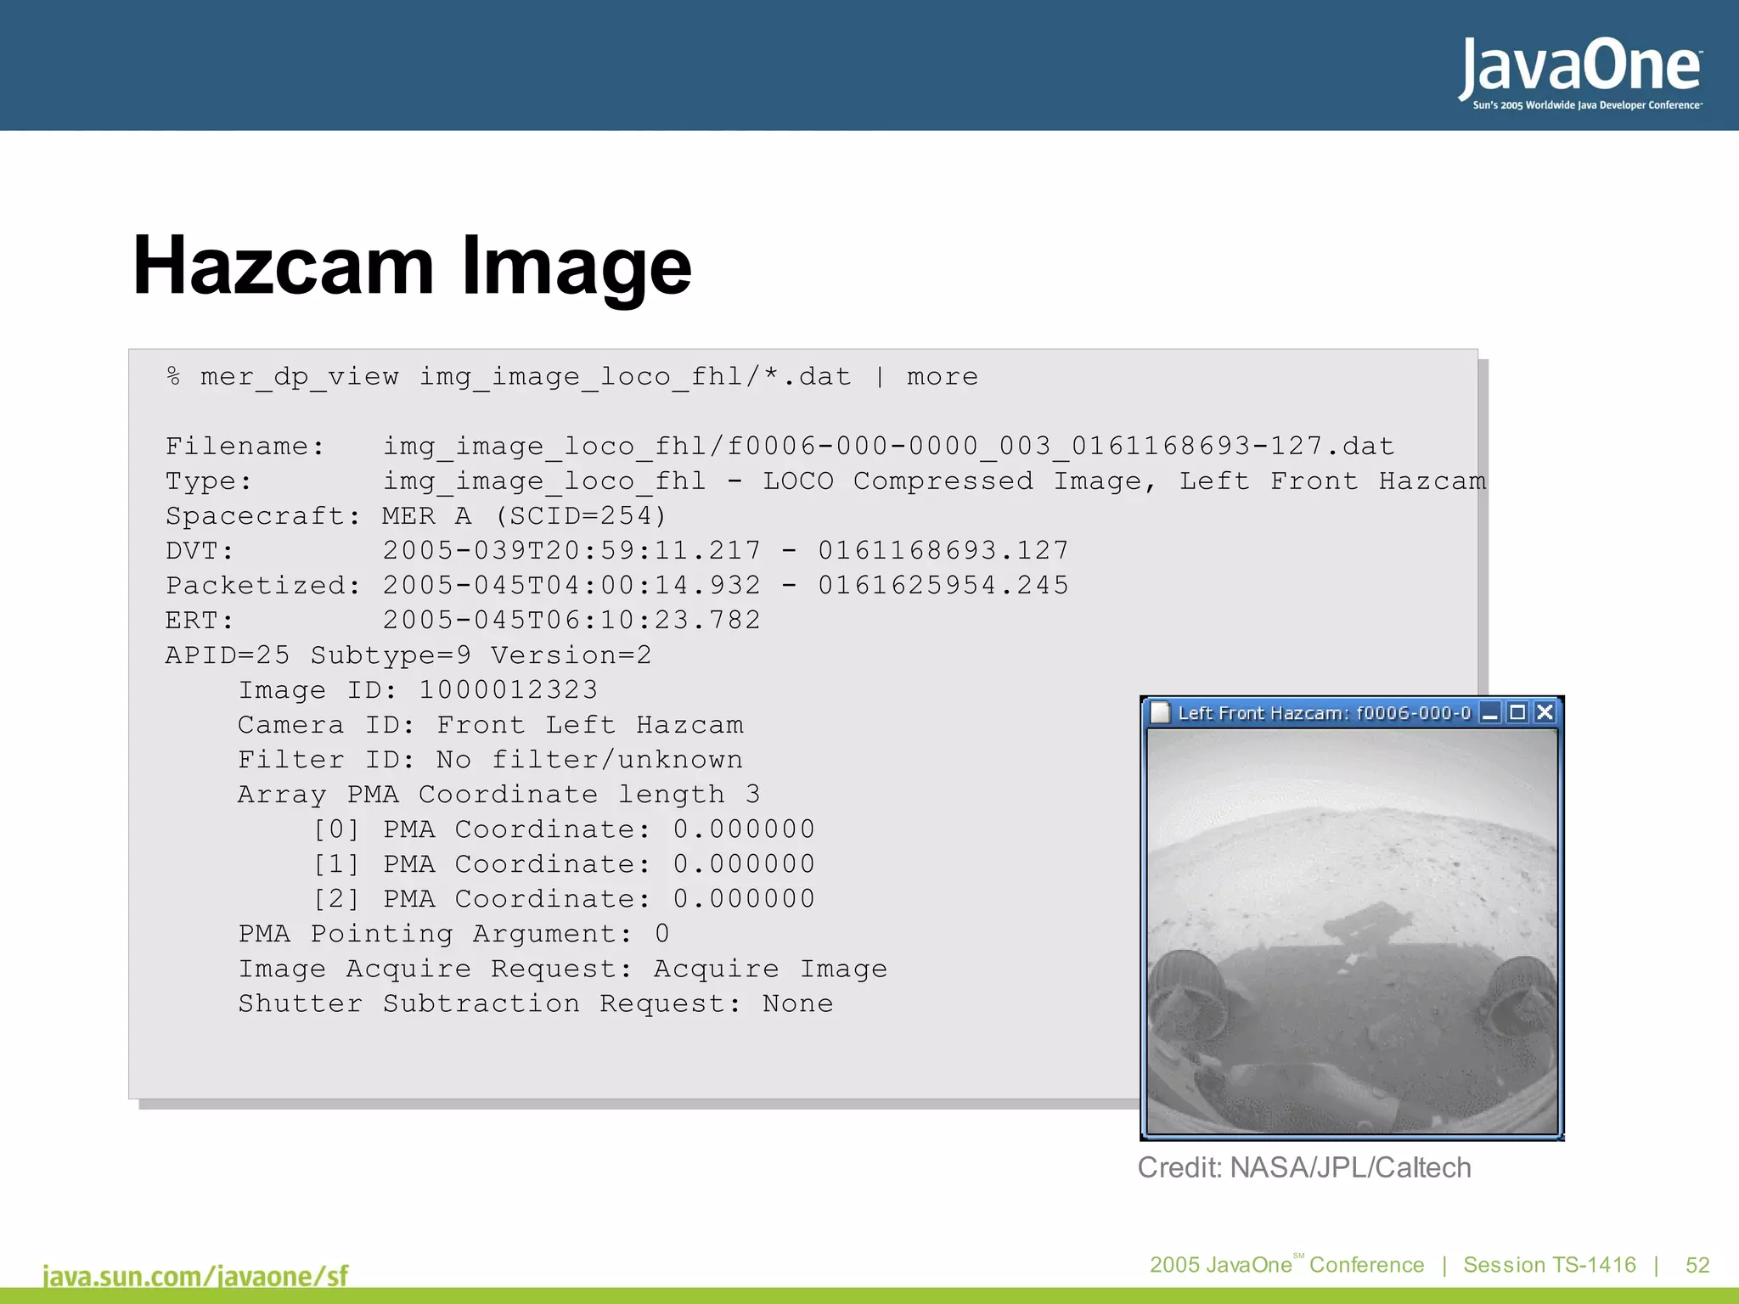Close the Left Front Hazcam window

[x=1545, y=713]
